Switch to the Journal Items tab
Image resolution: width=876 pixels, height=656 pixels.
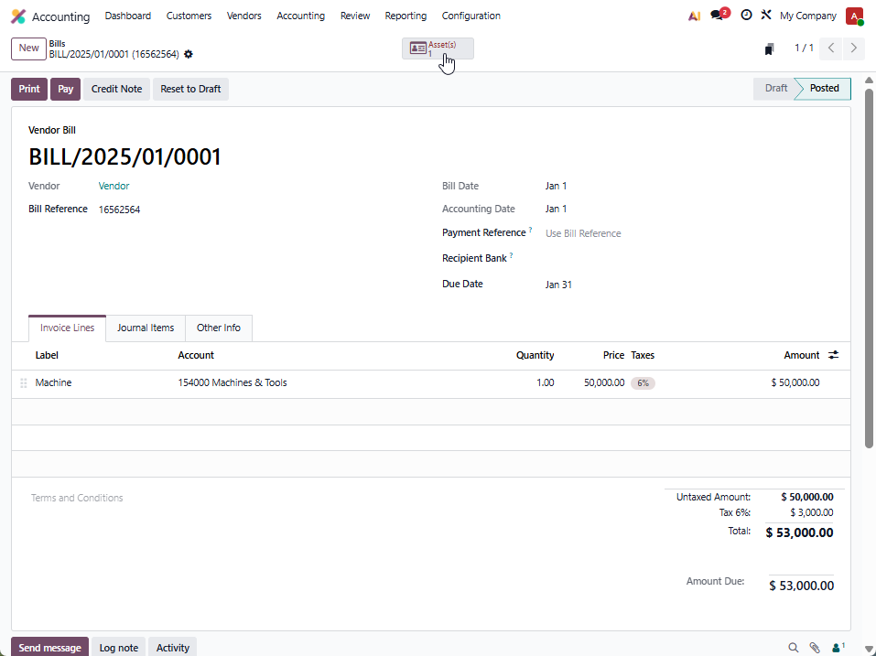146,328
